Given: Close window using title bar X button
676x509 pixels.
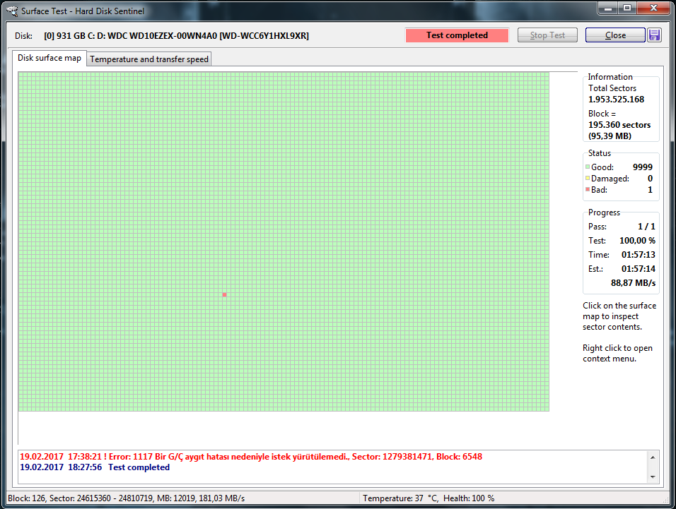Looking at the screenshot, I should click(653, 8).
